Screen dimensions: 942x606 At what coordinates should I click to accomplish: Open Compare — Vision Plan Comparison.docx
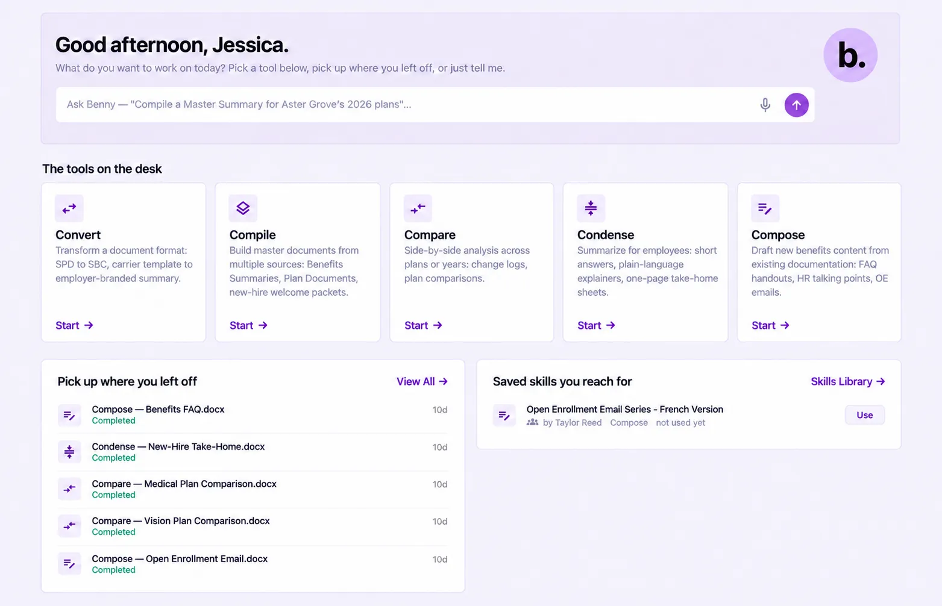point(253,526)
